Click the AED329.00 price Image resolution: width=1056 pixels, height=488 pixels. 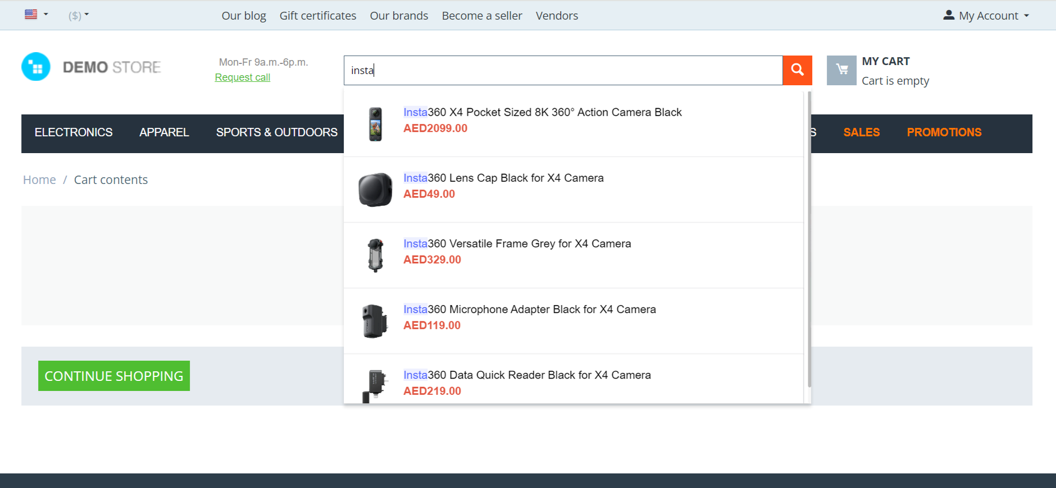(433, 260)
